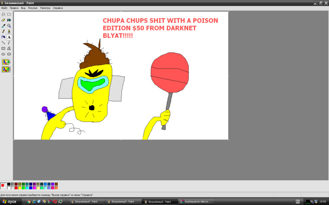The height and width of the screenshot is (205, 329).
Task: Click the EN language indicator
Action: [297, 202]
